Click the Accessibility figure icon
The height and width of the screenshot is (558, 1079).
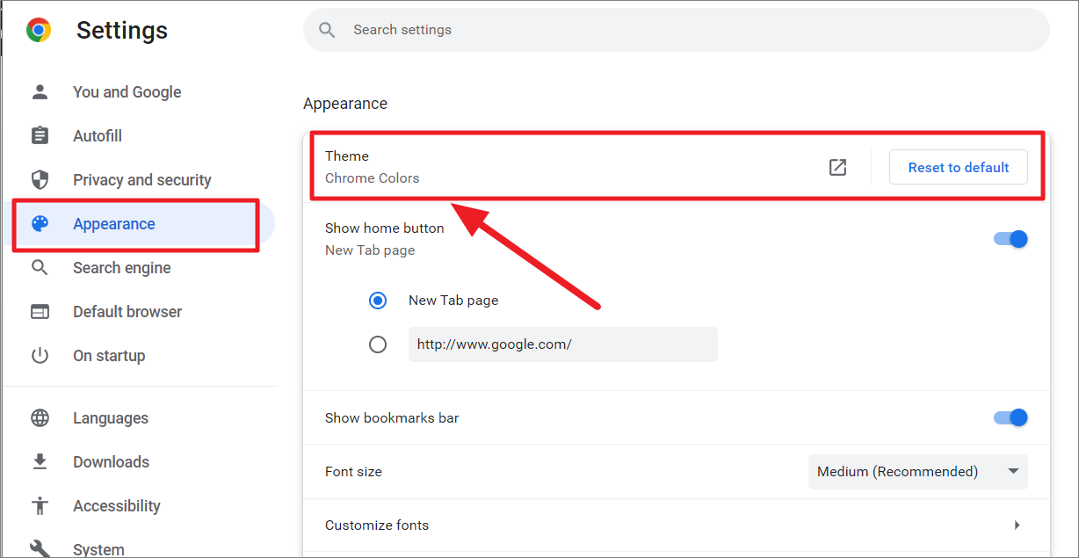click(40, 506)
